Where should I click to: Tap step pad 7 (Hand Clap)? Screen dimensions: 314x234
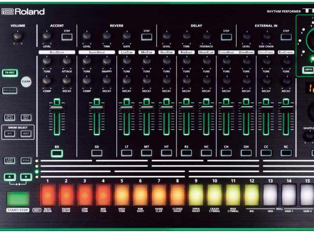pyautogui.click(x=159, y=195)
